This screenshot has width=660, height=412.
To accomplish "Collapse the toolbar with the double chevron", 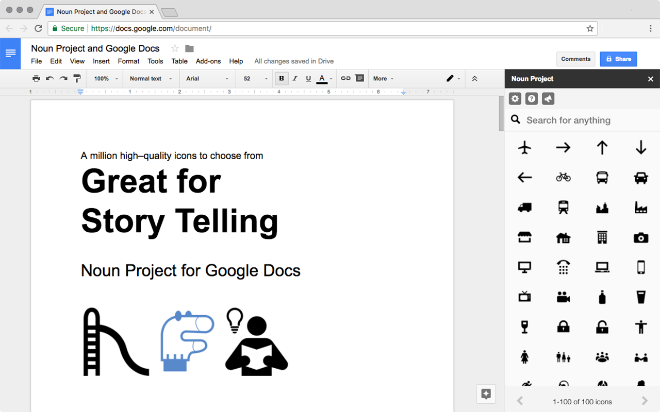I will pos(474,79).
